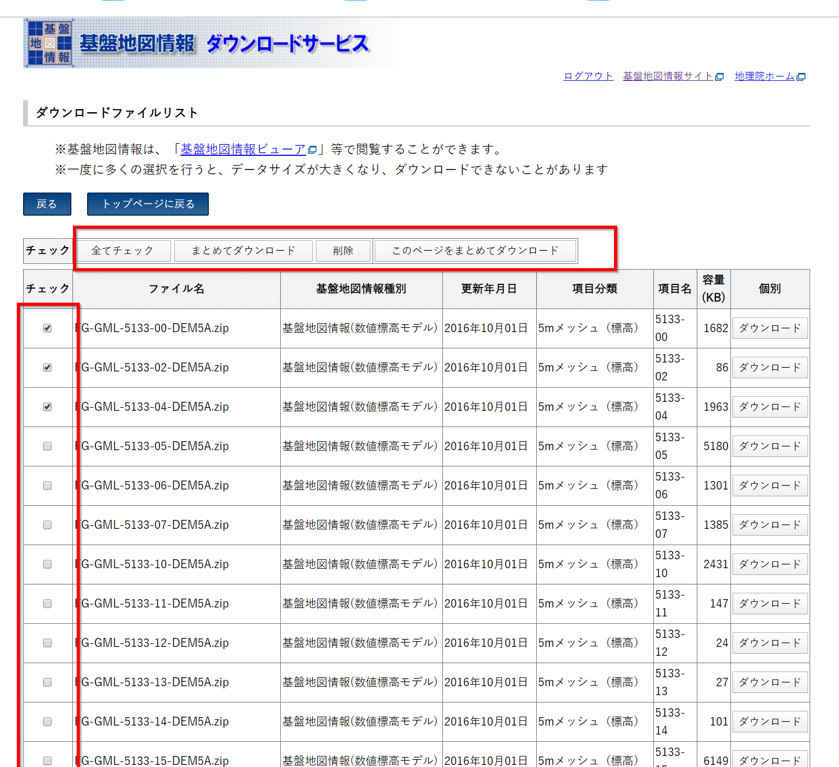
Task: Download the 5133-06 file individually
Action: pos(770,486)
